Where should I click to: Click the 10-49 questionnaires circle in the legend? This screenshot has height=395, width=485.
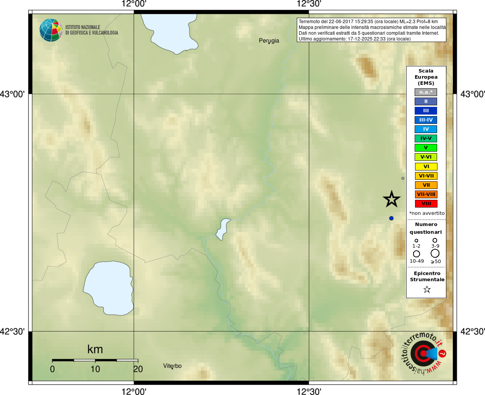click(416, 254)
